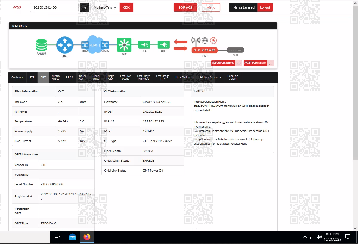Click Power Supply value 3.285
Image resolution: width=358 pixels, height=244 pixels.
pos(62,131)
